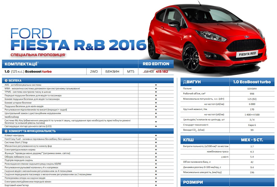Click the cylinders value 3 / 4
277x187 pixels.
[252, 120]
